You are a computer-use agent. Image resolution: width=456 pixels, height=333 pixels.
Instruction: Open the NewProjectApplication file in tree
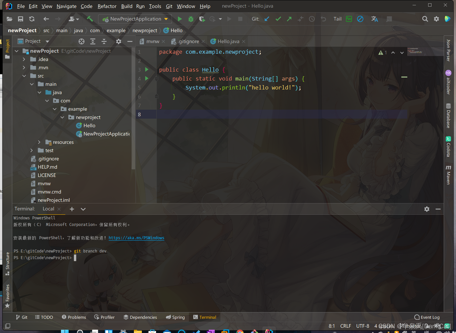(103, 134)
